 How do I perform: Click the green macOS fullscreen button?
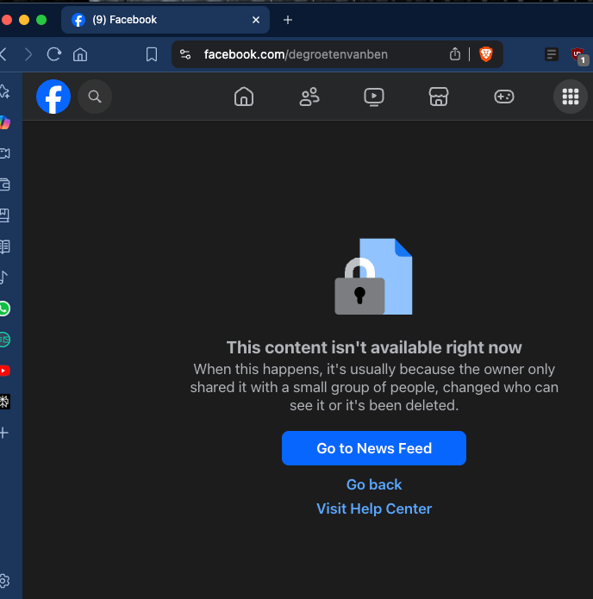click(41, 20)
